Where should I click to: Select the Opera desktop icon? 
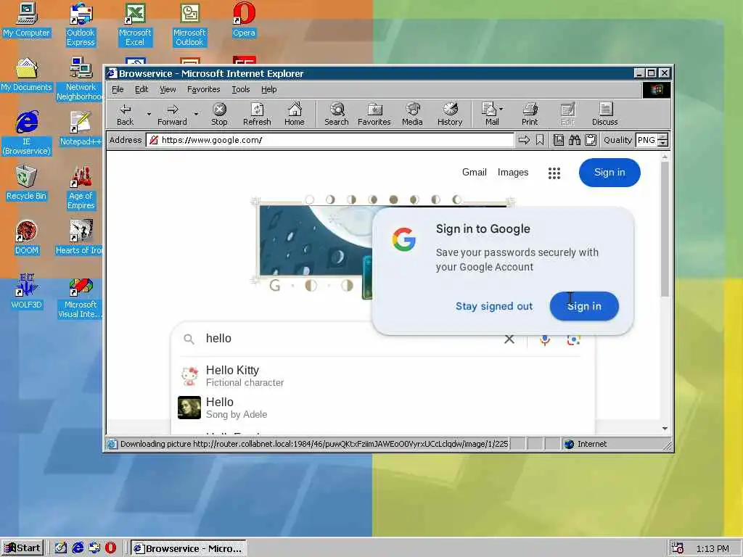pyautogui.click(x=244, y=20)
